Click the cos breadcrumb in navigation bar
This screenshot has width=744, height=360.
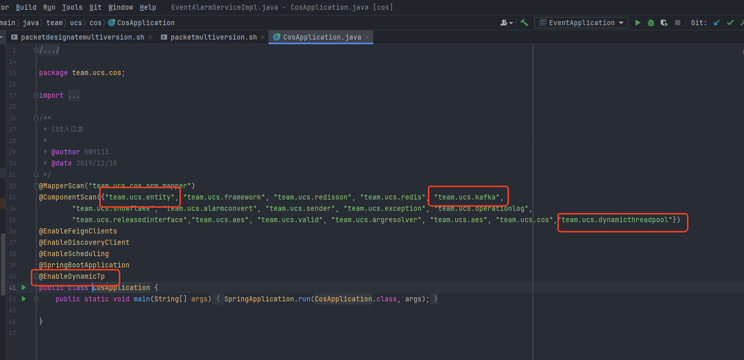pos(95,23)
